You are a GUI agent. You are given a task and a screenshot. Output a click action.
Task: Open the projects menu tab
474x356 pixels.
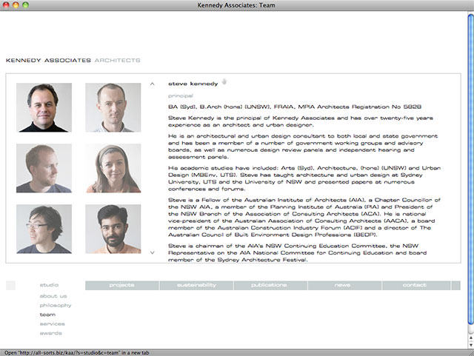tap(121, 285)
